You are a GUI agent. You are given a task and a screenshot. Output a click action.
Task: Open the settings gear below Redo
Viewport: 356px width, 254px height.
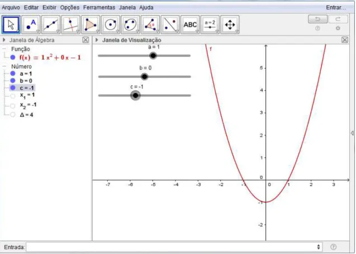tap(338, 28)
